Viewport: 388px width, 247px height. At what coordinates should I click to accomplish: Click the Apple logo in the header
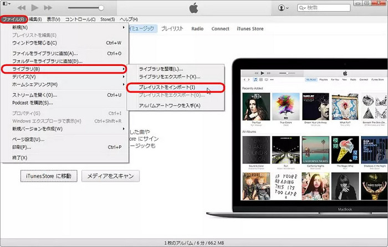194,8
